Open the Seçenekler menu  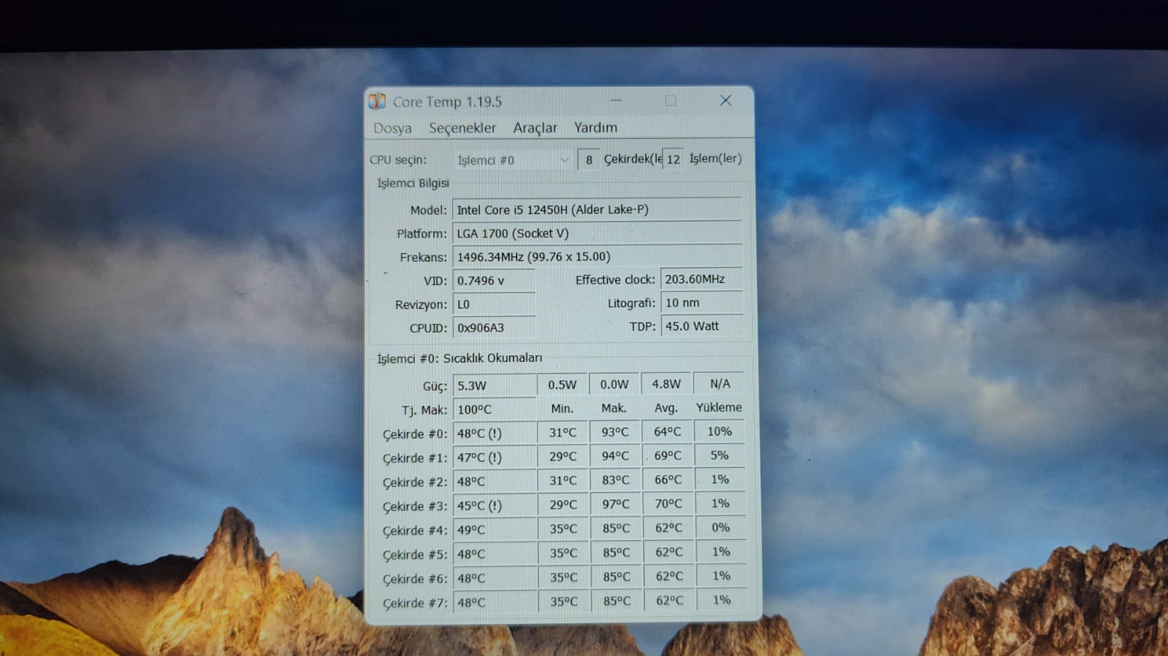click(462, 128)
